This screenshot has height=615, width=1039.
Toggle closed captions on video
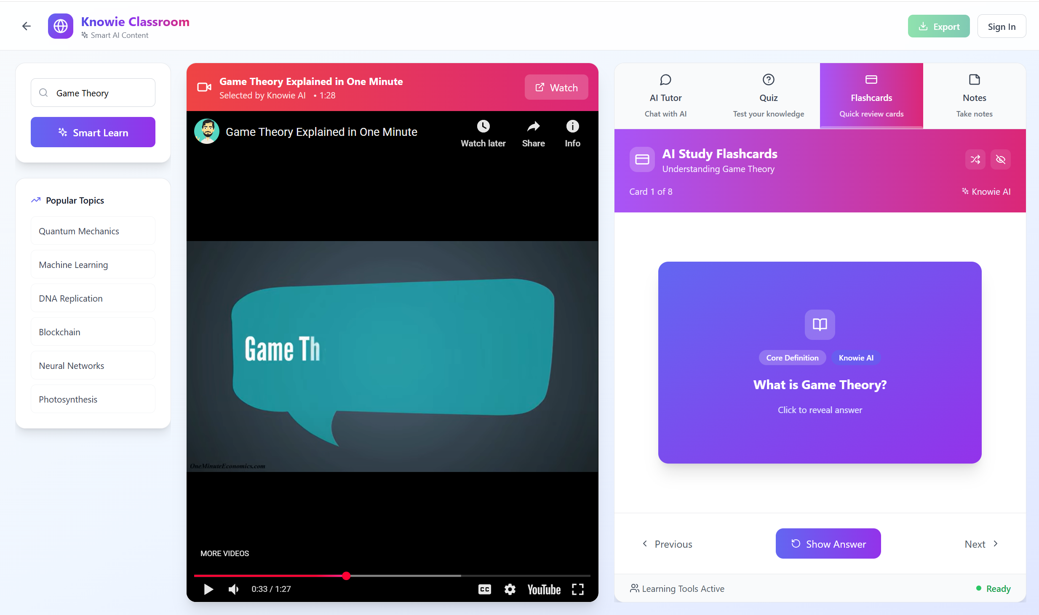pyautogui.click(x=485, y=589)
